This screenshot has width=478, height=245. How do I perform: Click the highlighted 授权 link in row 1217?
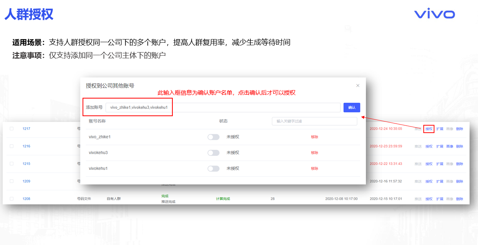click(x=429, y=129)
